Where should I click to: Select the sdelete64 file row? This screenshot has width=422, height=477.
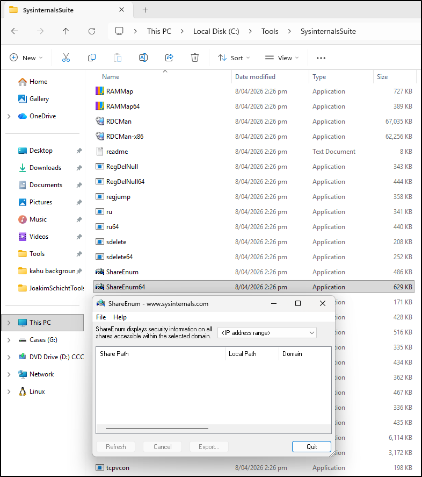254,257
